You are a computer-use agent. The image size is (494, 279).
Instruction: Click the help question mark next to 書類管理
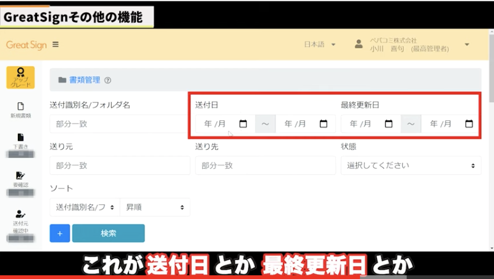tap(107, 80)
